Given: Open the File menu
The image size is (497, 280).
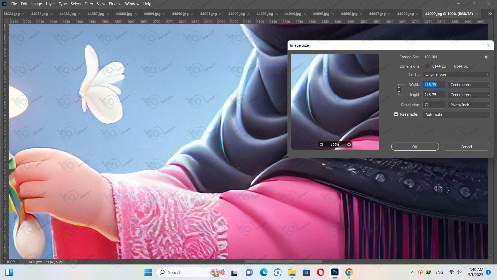Looking at the screenshot, I should pyautogui.click(x=14, y=4).
